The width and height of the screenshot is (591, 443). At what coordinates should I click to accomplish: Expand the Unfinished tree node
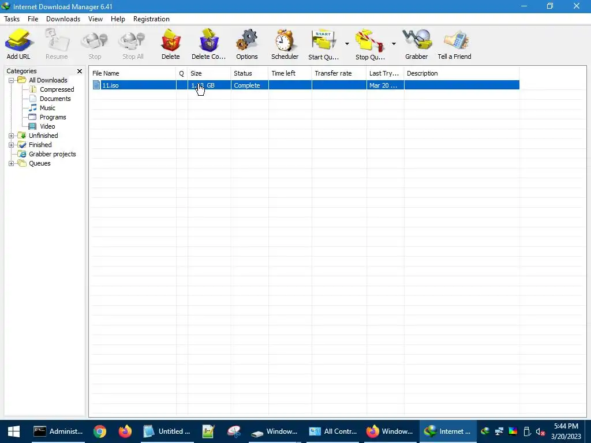click(x=12, y=136)
